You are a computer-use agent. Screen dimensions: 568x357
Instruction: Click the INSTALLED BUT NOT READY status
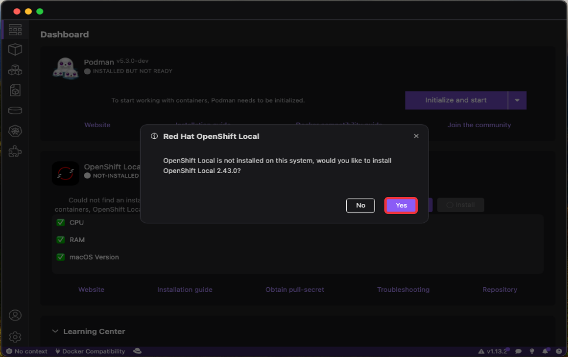pos(133,71)
